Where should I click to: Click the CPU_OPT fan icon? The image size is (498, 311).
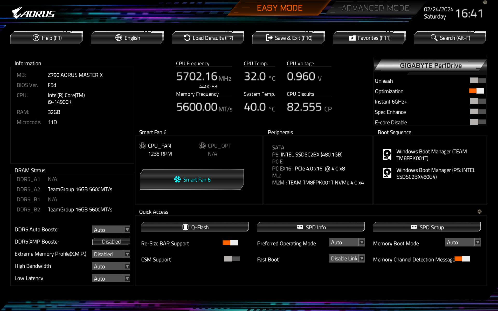(202, 146)
